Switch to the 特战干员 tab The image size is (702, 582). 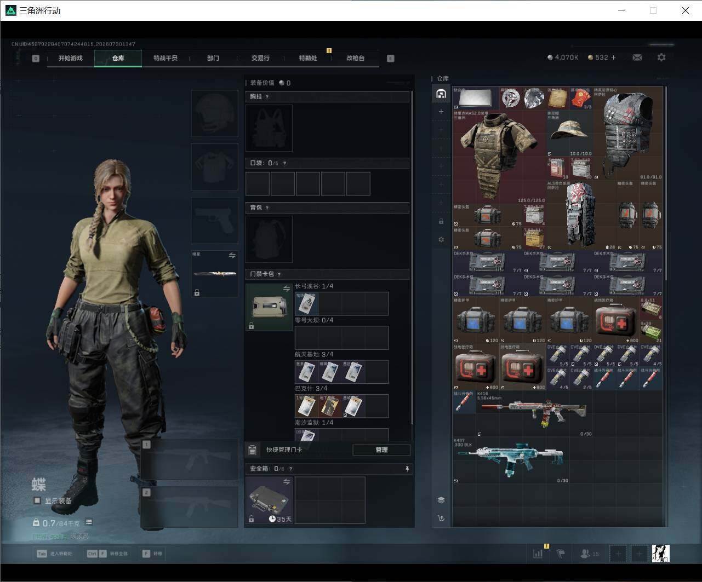[x=165, y=58]
